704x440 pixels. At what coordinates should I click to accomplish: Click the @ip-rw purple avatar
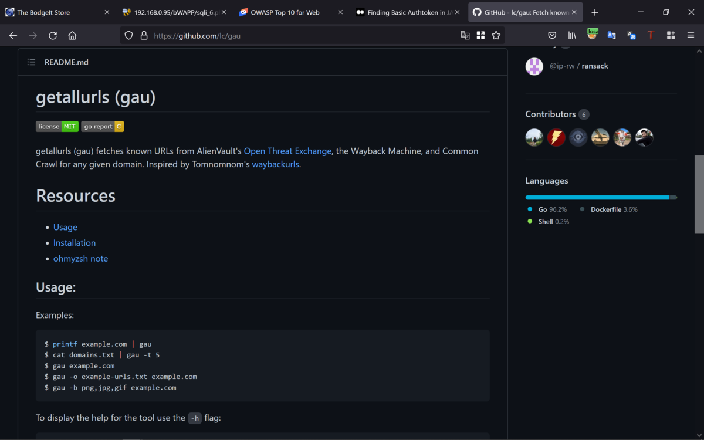click(534, 66)
